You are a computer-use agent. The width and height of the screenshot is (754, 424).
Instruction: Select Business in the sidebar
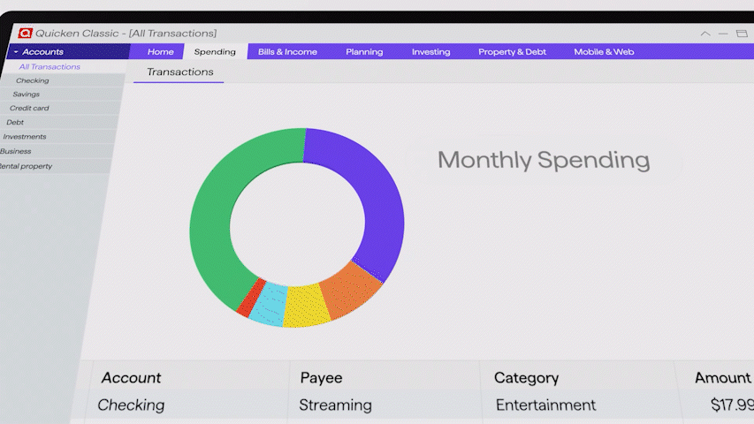point(15,151)
